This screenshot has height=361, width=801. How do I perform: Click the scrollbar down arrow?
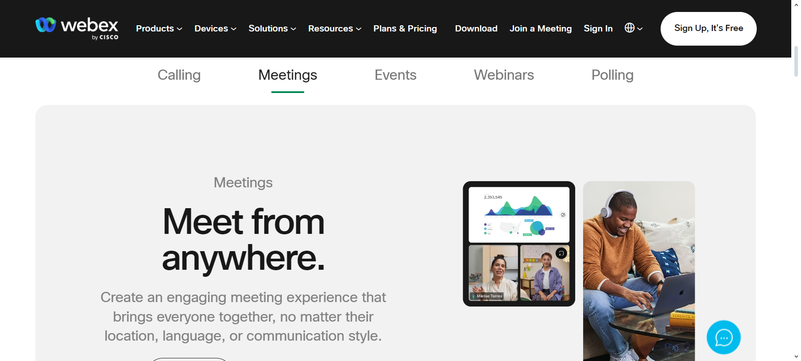pos(796,356)
